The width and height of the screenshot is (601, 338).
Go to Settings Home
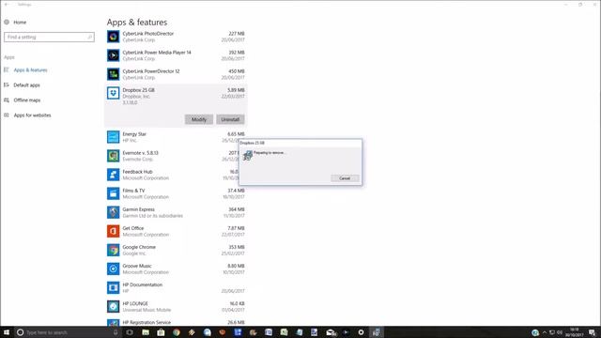20,23
